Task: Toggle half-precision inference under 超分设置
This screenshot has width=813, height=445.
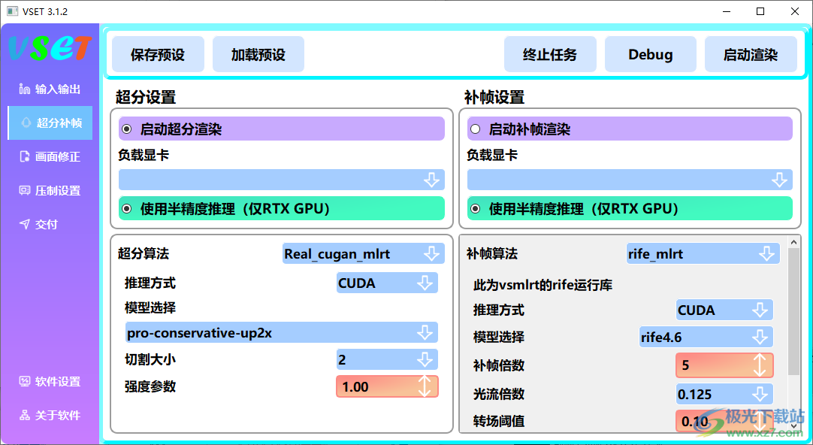Action: tap(126, 208)
